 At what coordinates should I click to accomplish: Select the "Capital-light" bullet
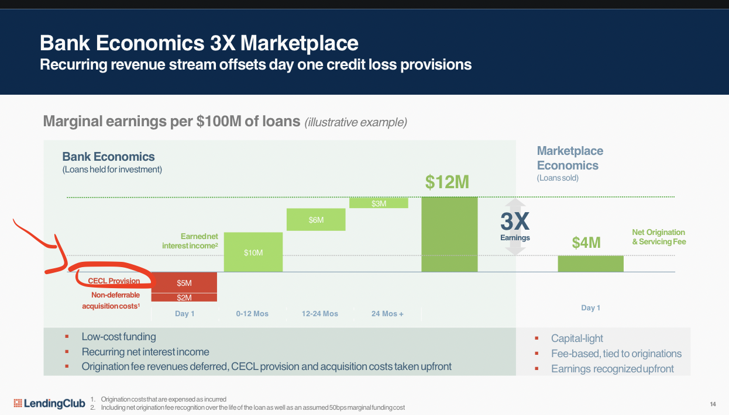[577, 338]
